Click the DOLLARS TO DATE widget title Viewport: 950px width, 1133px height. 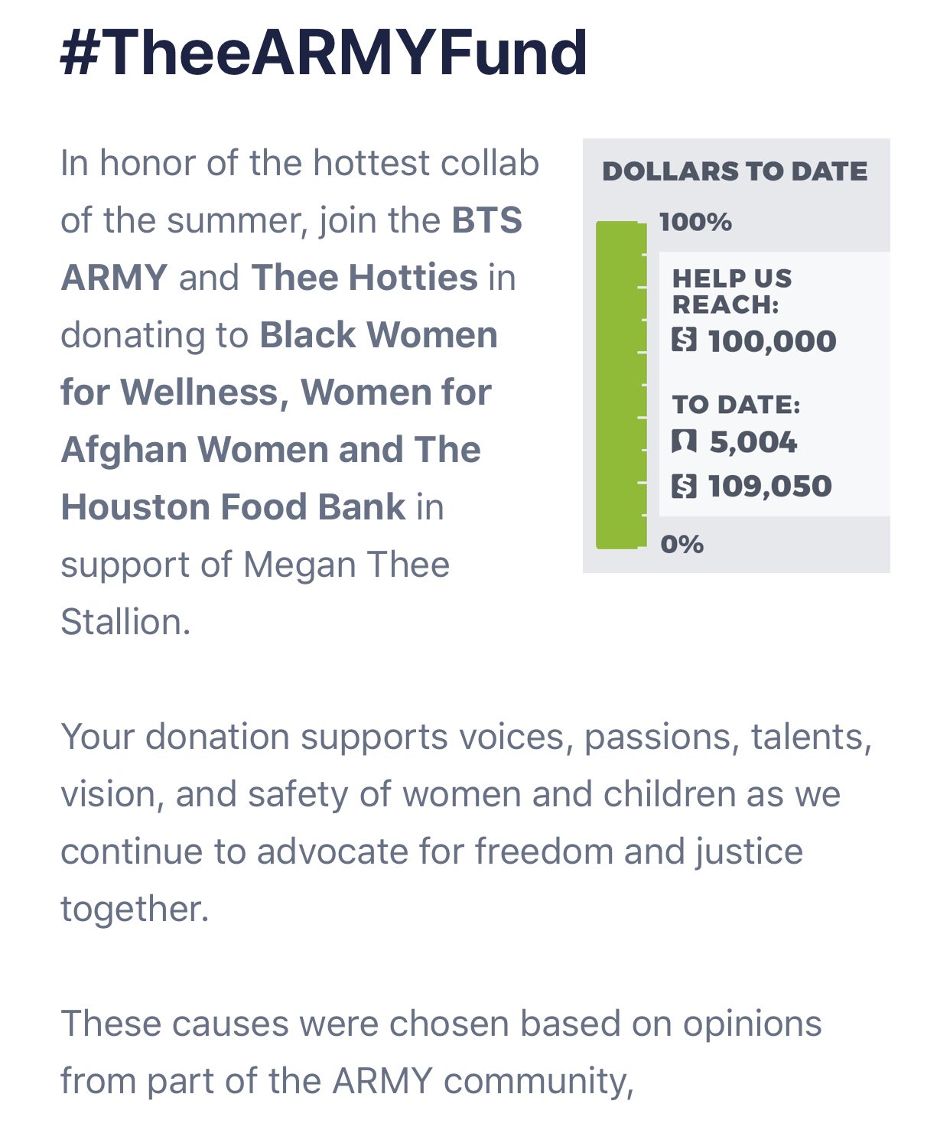735,171
